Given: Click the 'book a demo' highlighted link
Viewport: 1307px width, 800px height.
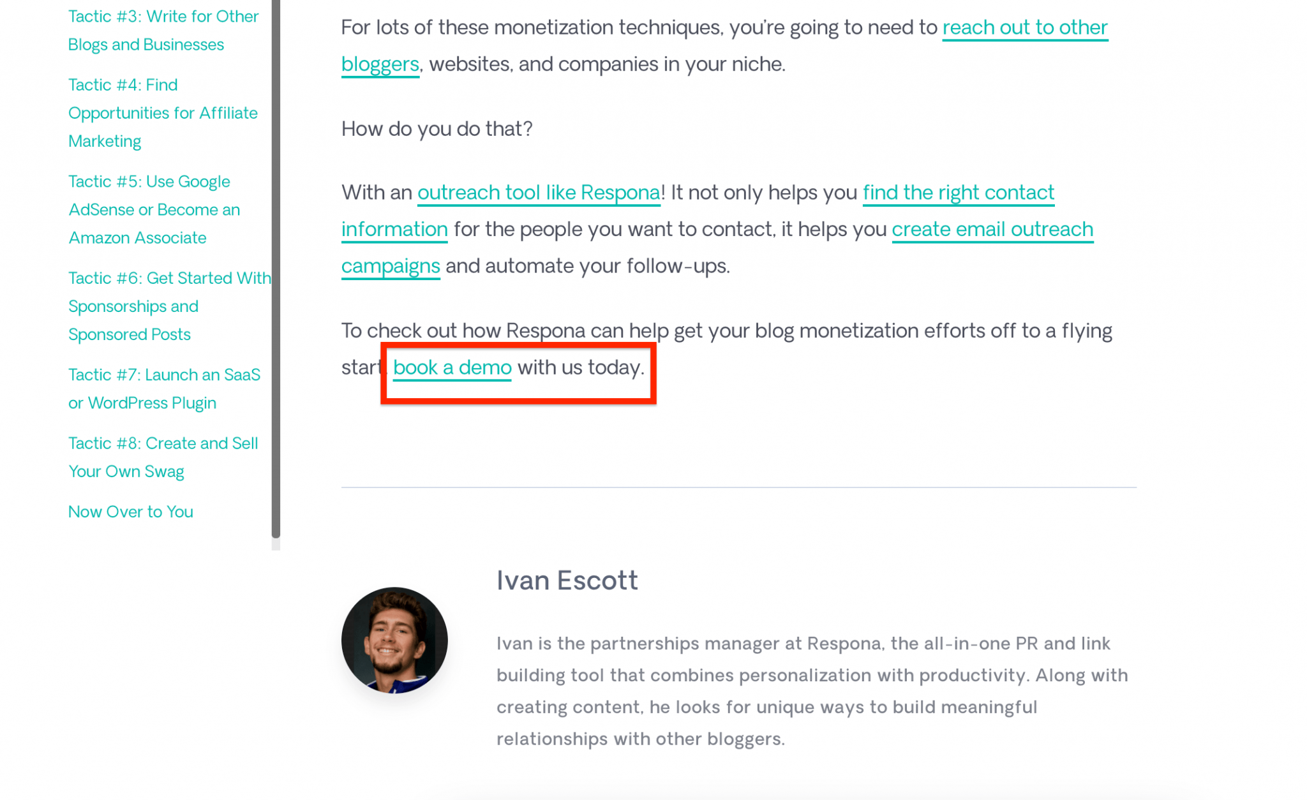Looking at the screenshot, I should [x=451, y=367].
